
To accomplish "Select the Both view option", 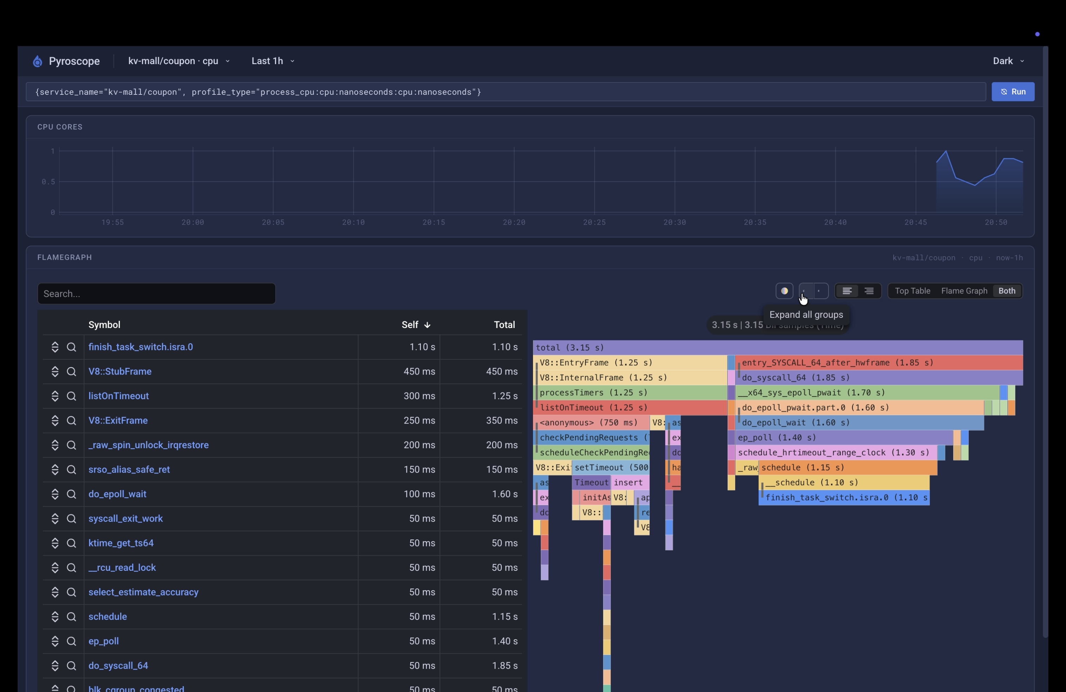I will (x=1006, y=291).
